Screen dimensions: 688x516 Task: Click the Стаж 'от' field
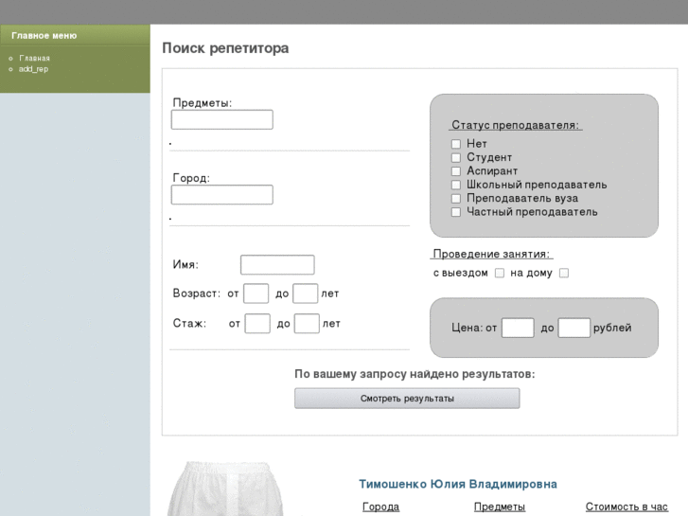257,324
